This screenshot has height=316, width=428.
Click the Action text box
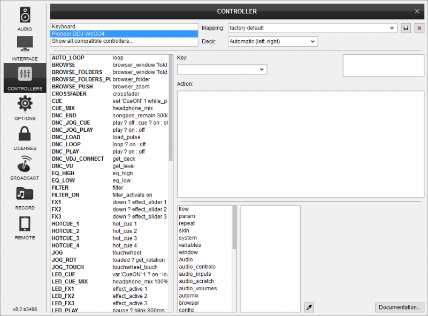(x=301, y=144)
